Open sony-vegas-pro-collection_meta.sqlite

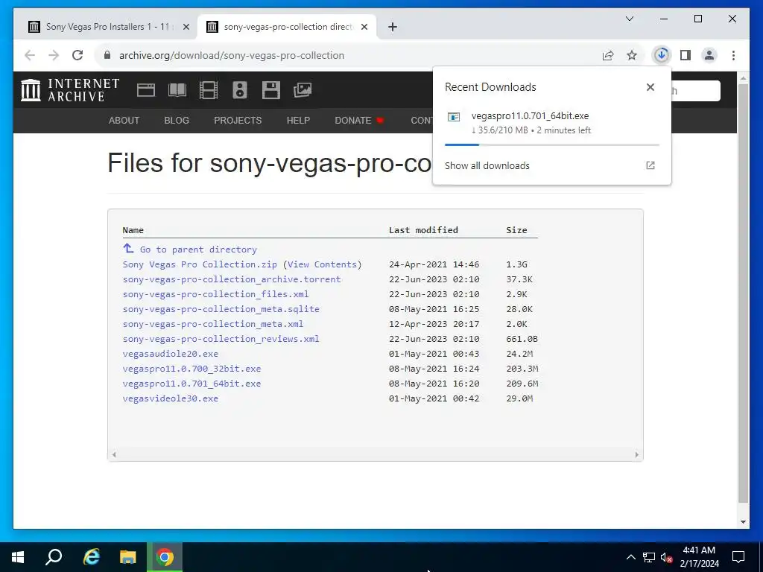click(221, 309)
